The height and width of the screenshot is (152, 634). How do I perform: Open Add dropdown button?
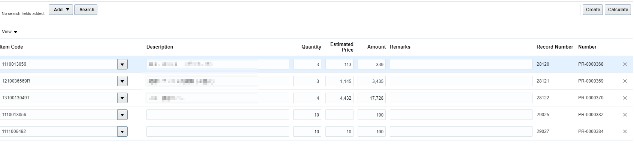(x=61, y=10)
